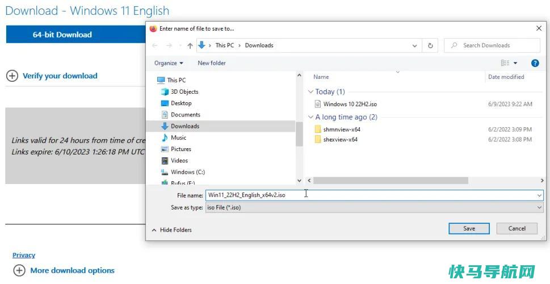This screenshot has width=550, height=284.
Task: Collapse the A long time ago (2) group
Action: 310,117
